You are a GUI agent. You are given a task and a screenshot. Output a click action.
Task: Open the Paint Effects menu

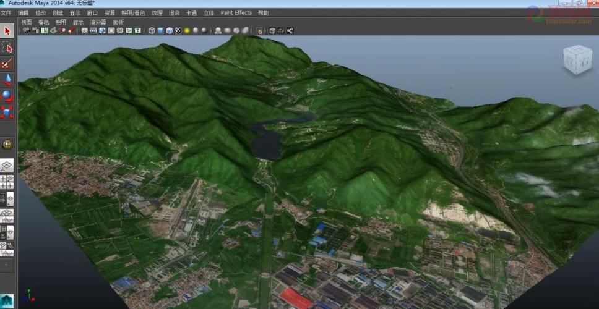[236, 12]
